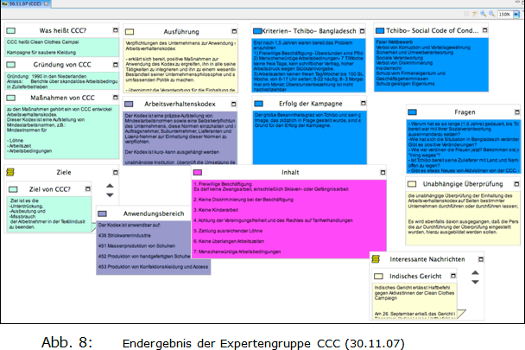Collapse the 'Erfolg der Kampagne' card
The width and height of the screenshot is (525, 350).
pos(364,103)
